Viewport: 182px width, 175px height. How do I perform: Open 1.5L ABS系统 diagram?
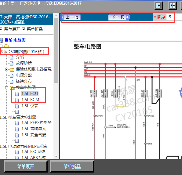pos(34,158)
